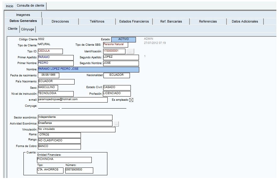The height and width of the screenshot is (181, 280).
Task: Open the Direcciones tab
Action: pos(60,21)
